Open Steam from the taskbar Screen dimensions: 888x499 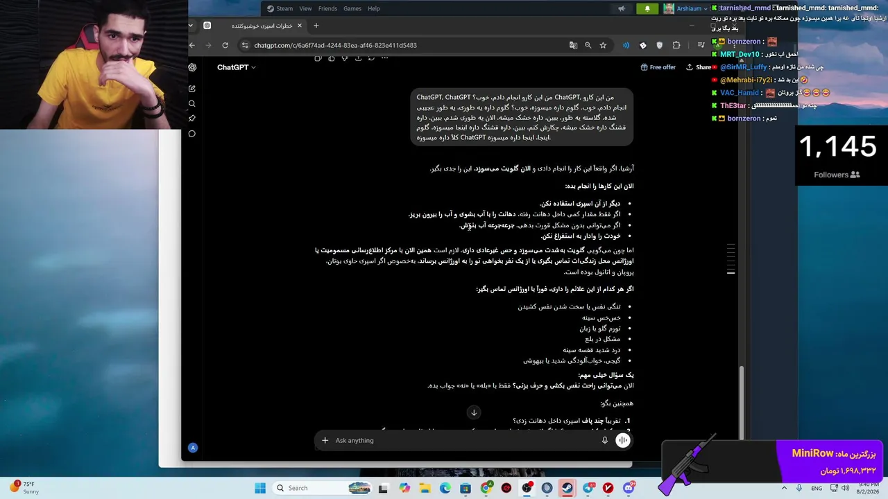pos(567,488)
